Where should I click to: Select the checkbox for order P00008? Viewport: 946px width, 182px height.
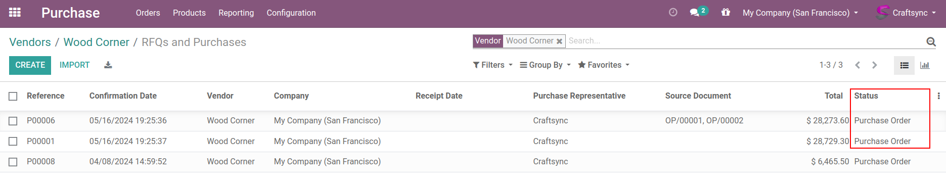point(13,162)
